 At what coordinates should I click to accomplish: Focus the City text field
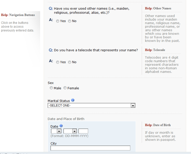point(90,148)
